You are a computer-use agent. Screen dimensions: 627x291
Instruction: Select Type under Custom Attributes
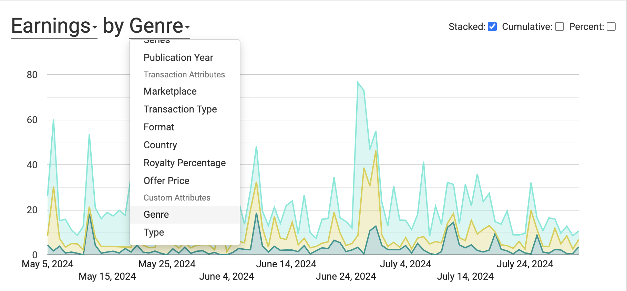pos(185,232)
